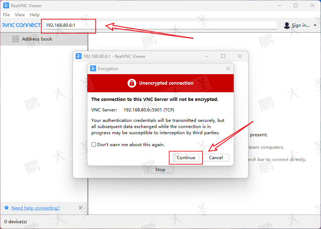Click the blue help question mark icon
Image resolution: width=321 pixels, height=229 pixels.
(x=7, y=208)
